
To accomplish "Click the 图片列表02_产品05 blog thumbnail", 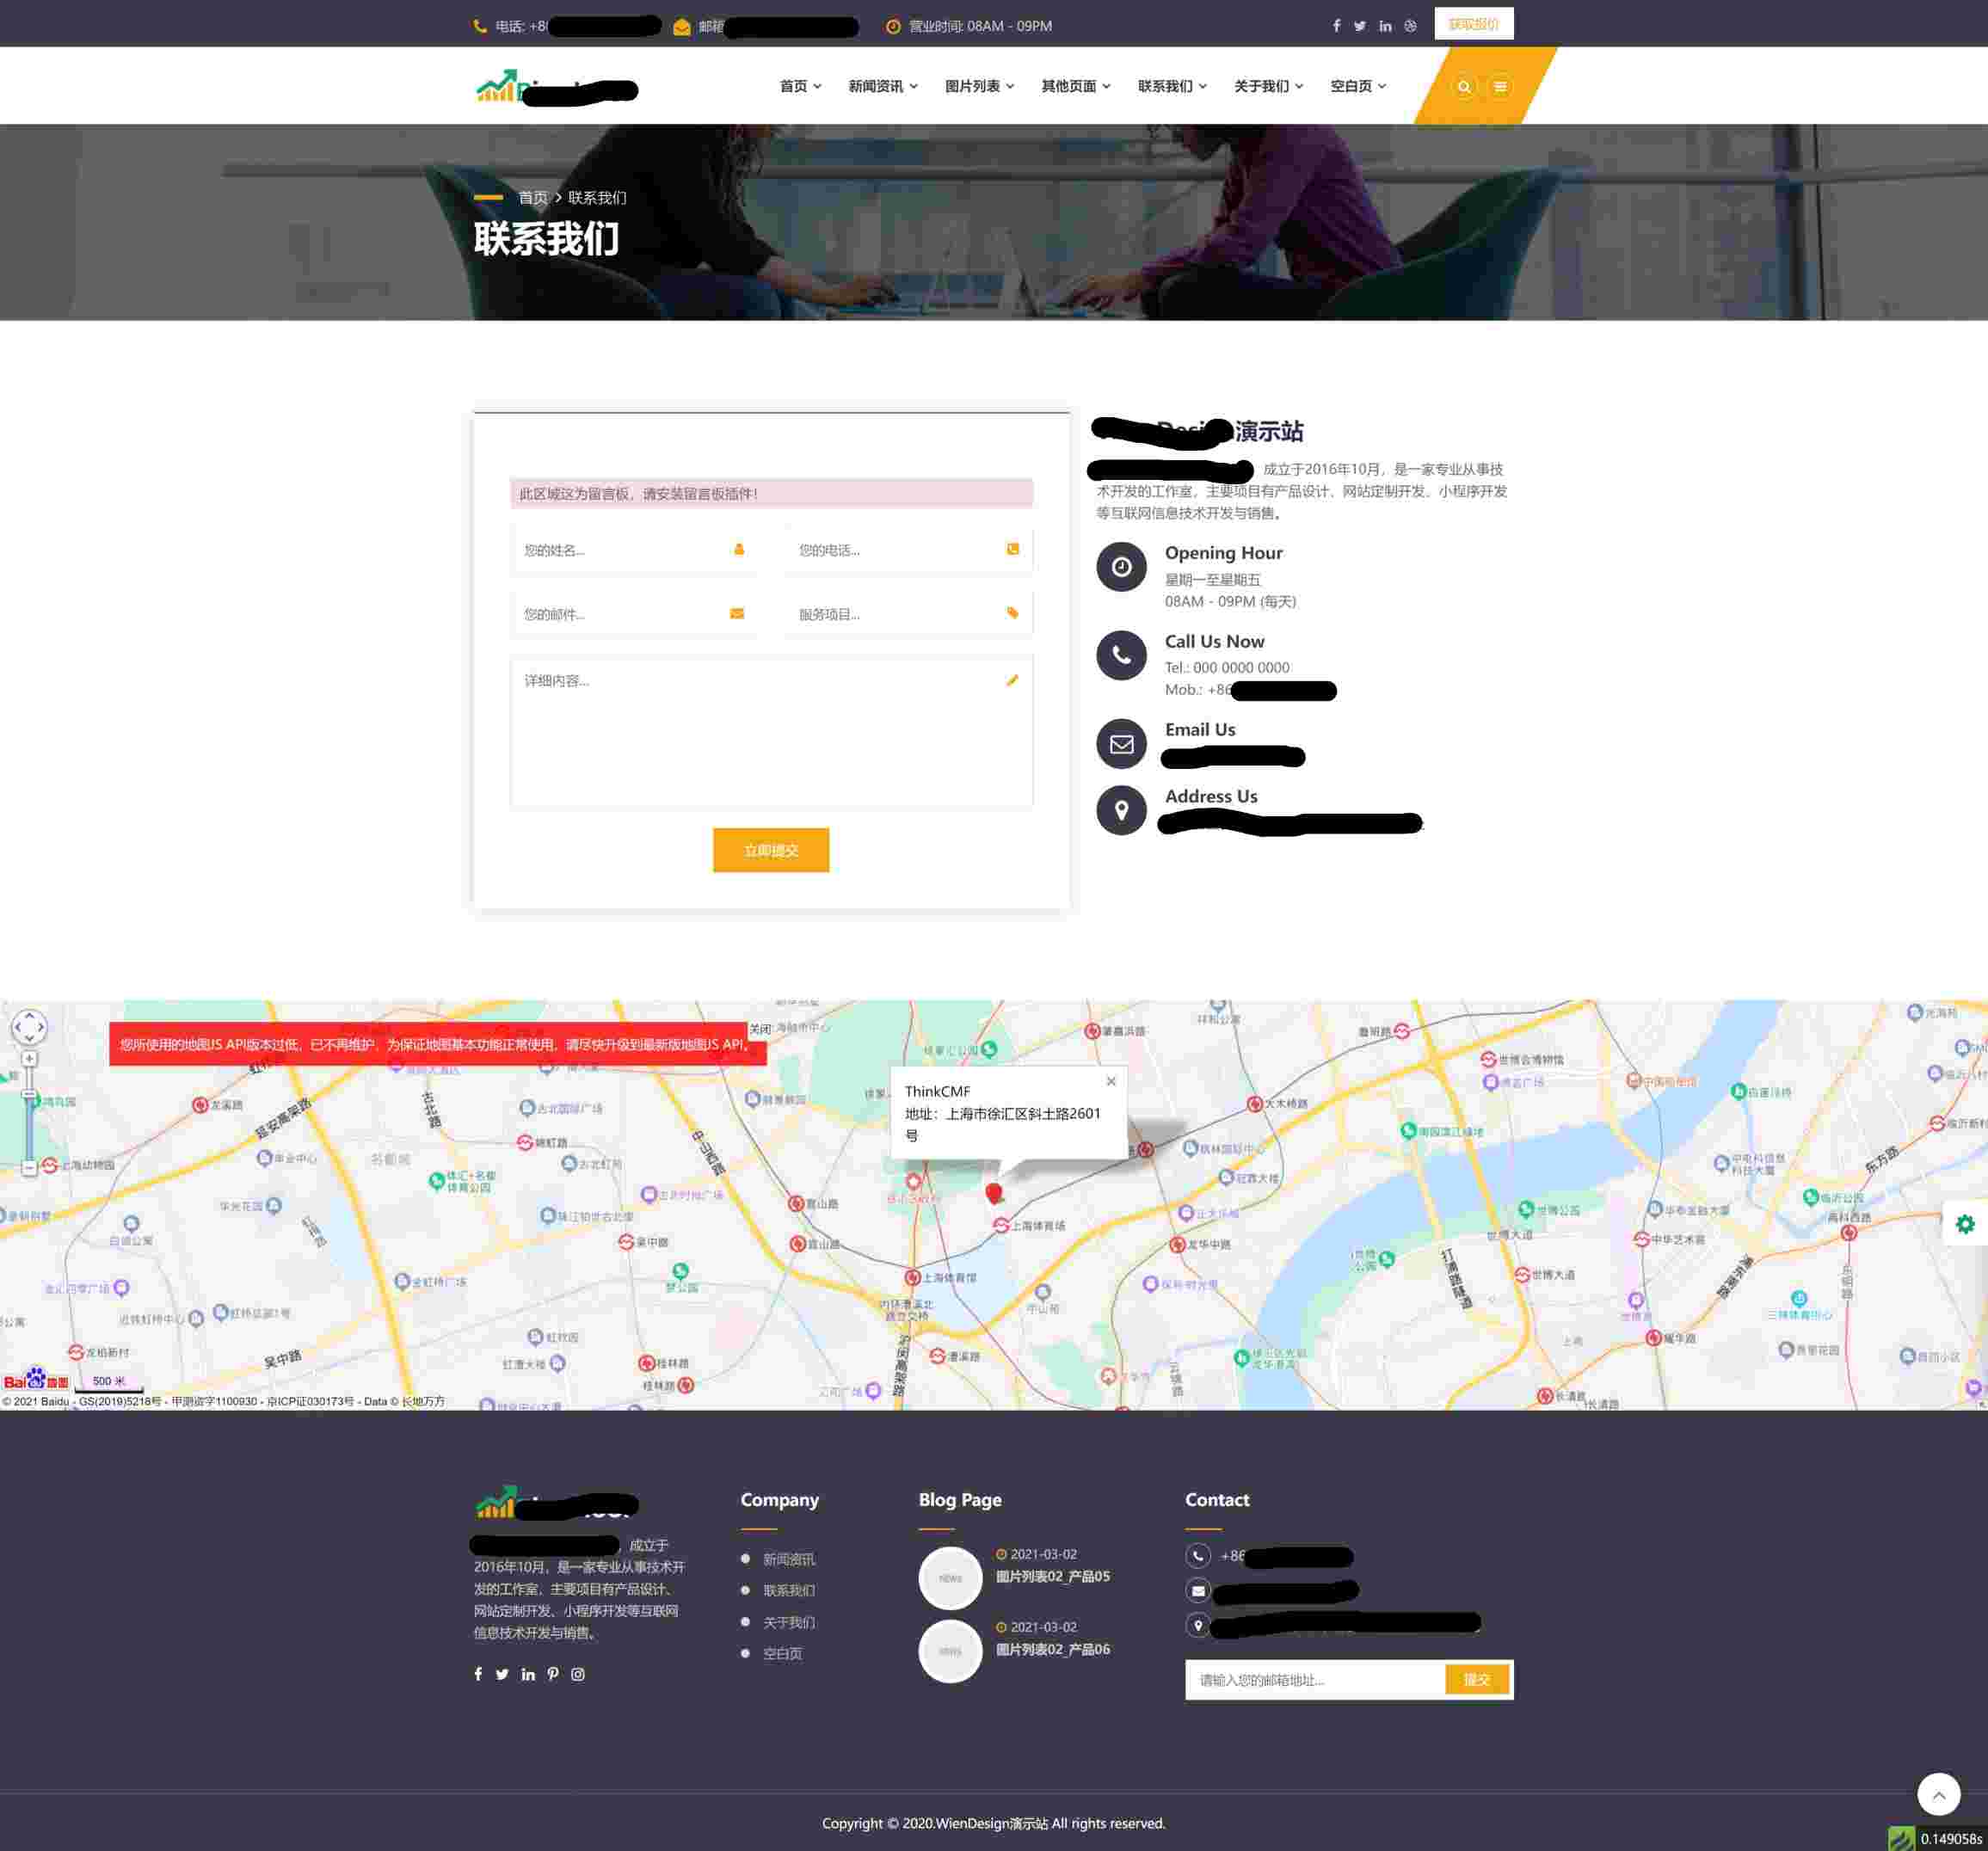I will [x=950, y=1578].
